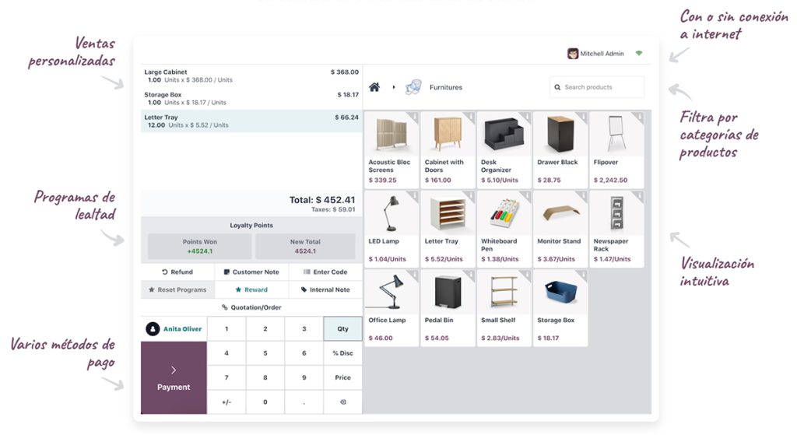Open Customer Note
The height and width of the screenshot is (435, 797).
(251, 272)
